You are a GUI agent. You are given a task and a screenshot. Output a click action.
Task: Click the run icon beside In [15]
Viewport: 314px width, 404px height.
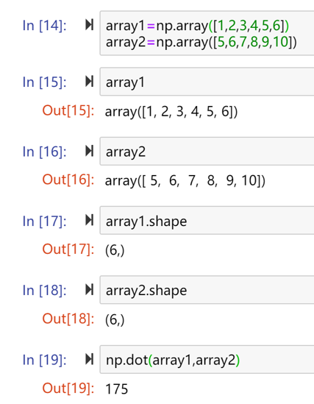click(89, 82)
